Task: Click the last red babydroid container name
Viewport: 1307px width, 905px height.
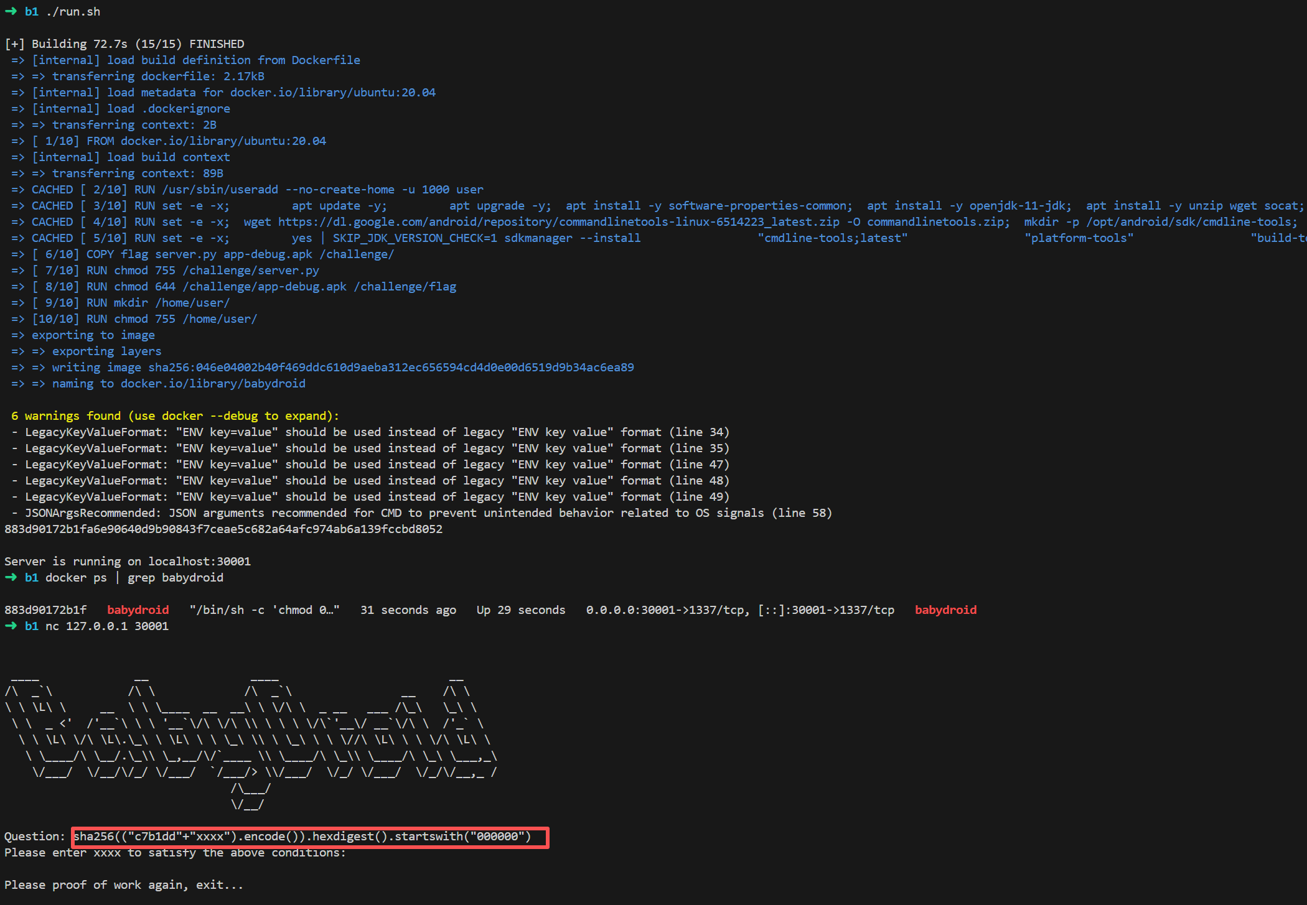Action: 945,610
